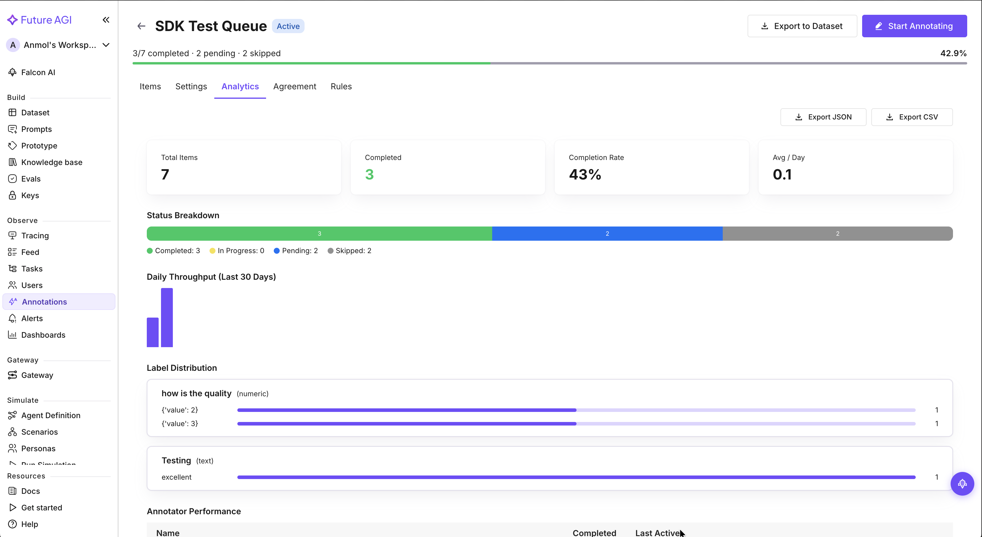Switch to the Agreement tab
Screen dimensions: 982x537
pyautogui.click(x=294, y=86)
